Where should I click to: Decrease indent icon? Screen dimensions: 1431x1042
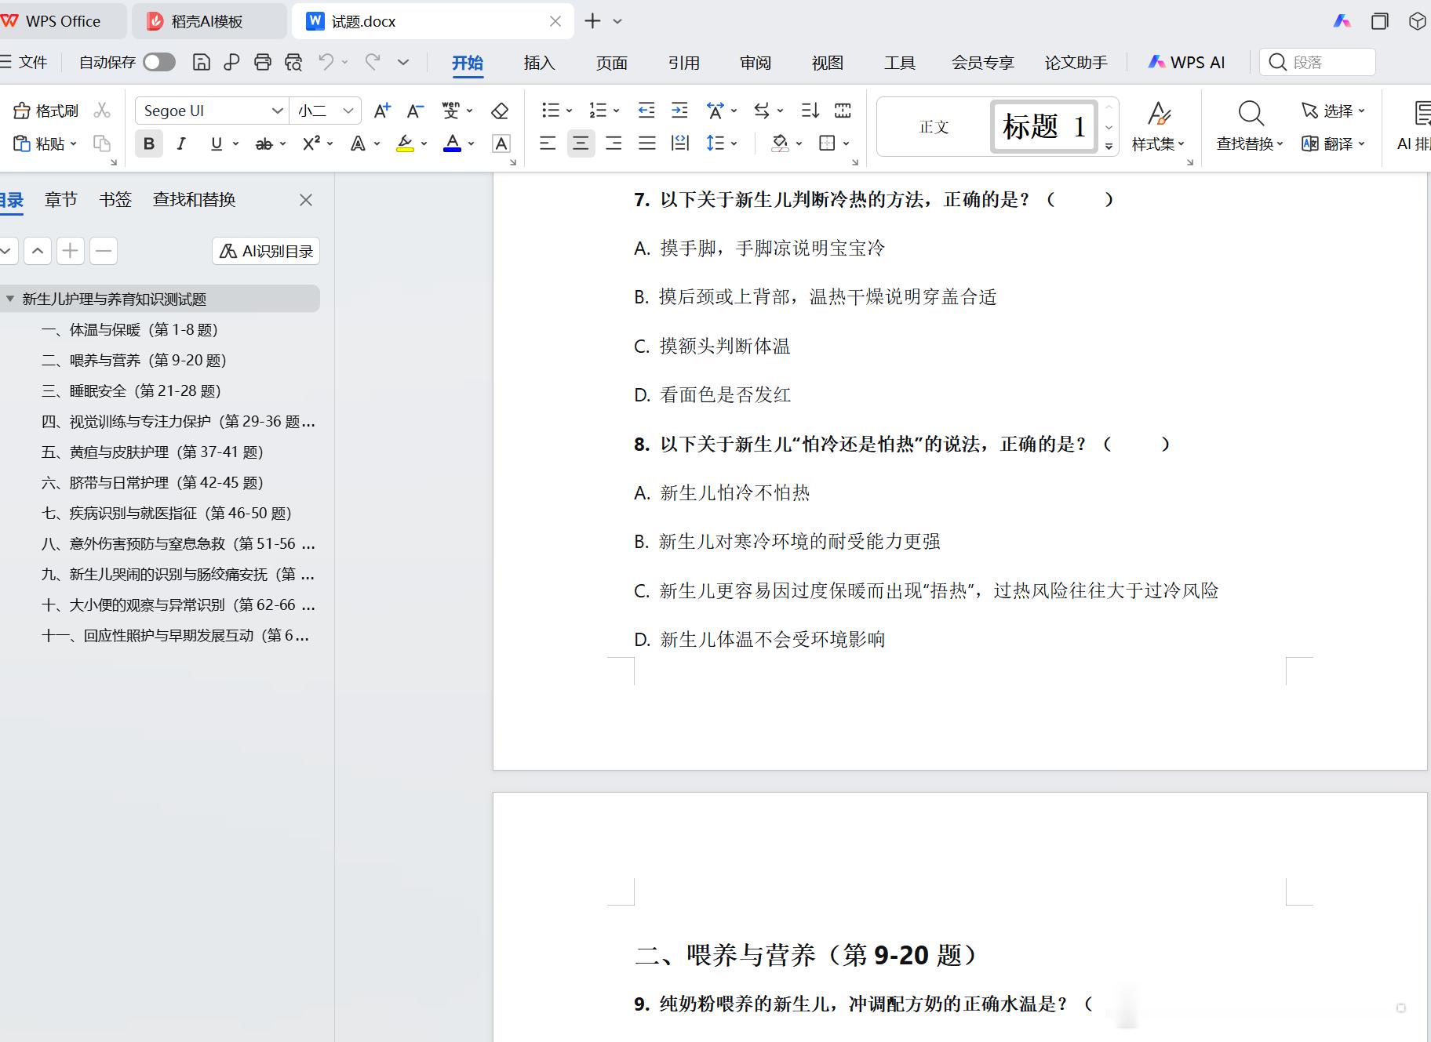click(x=646, y=111)
